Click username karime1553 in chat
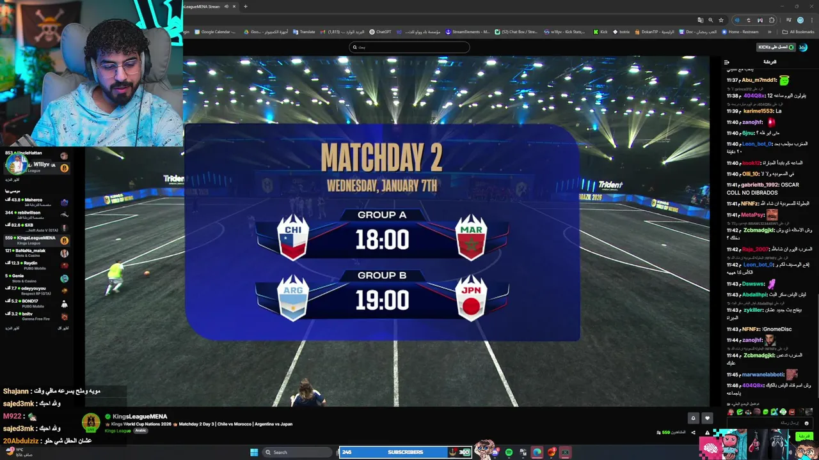This screenshot has height=460, width=819. (x=759, y=111)
